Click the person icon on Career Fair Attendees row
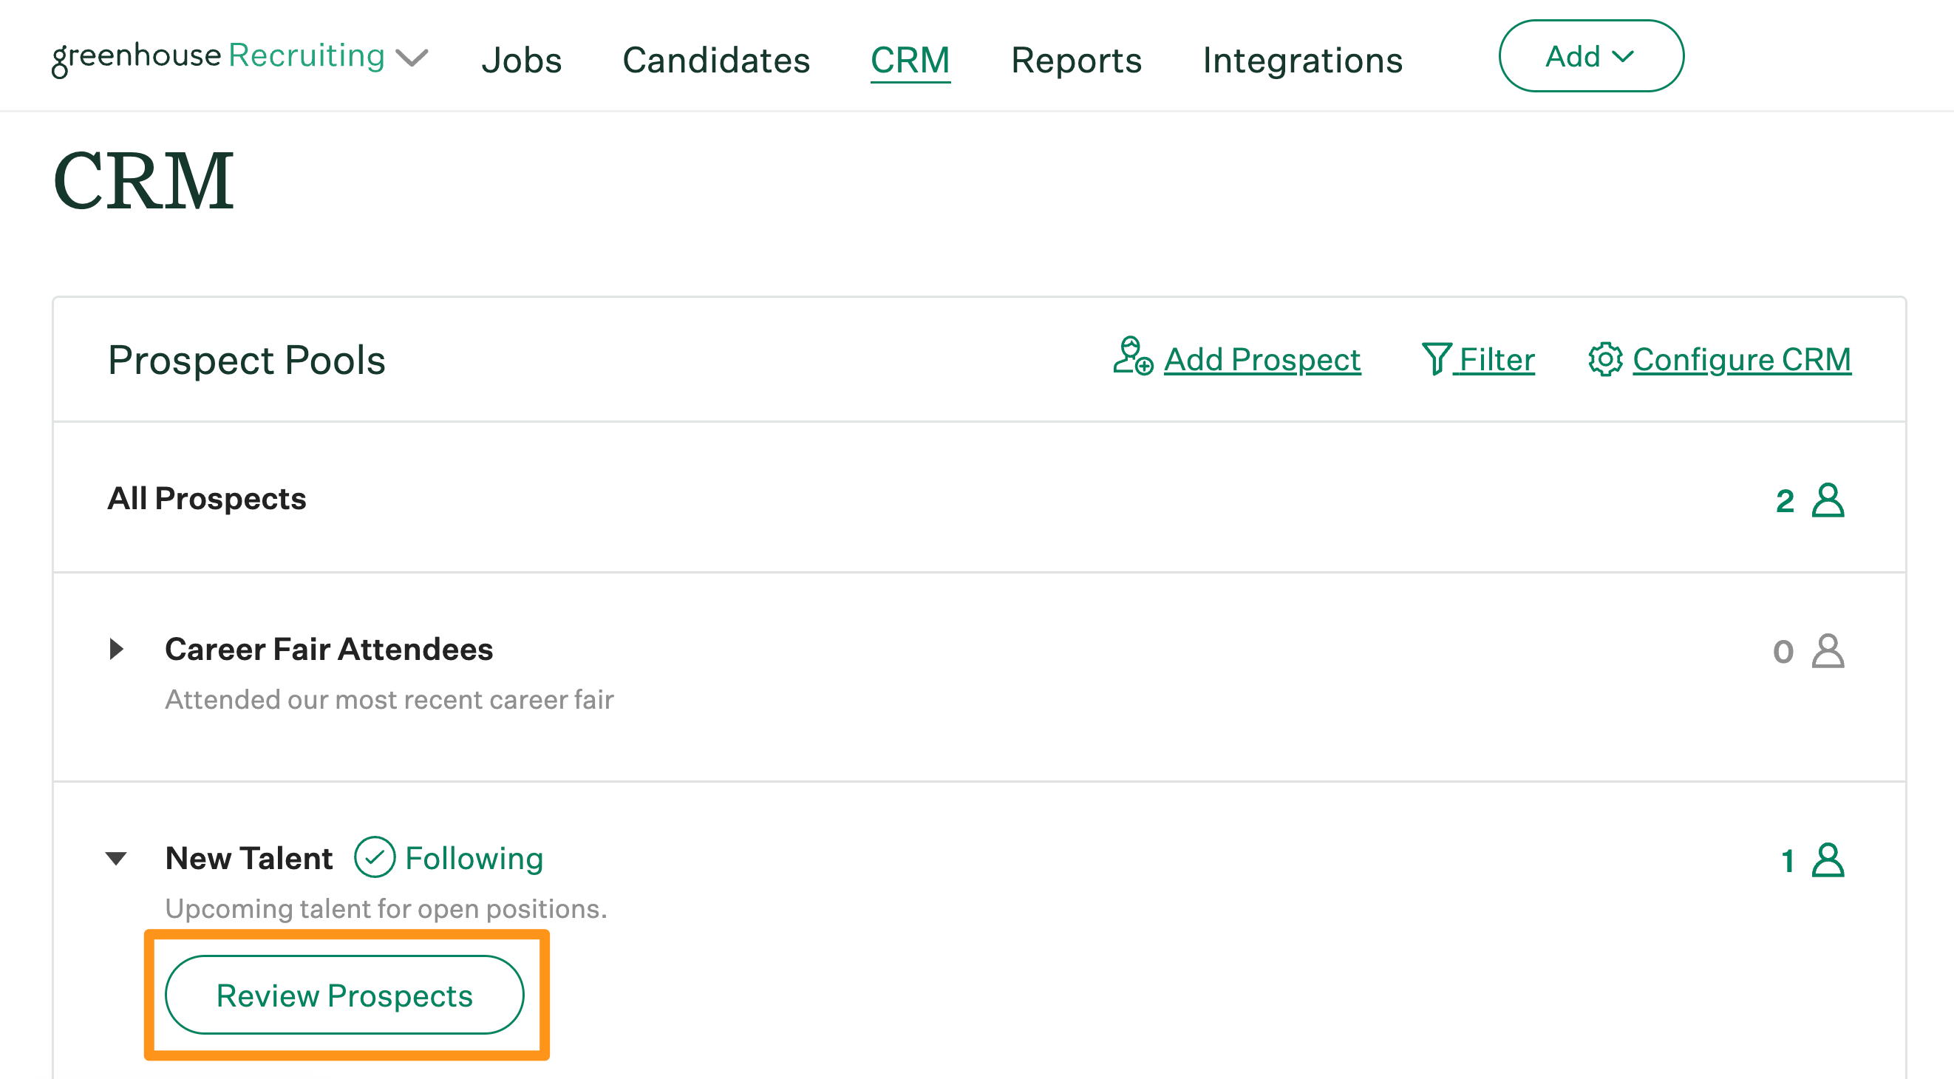Viewport: 1954px width, 1079px height. 1831,651
